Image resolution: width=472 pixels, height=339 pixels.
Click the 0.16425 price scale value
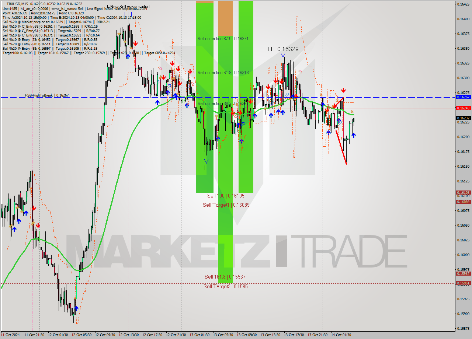(x=463, y=4)
